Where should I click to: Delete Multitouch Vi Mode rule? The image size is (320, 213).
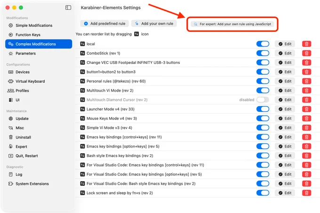click(x=306, y=90)
